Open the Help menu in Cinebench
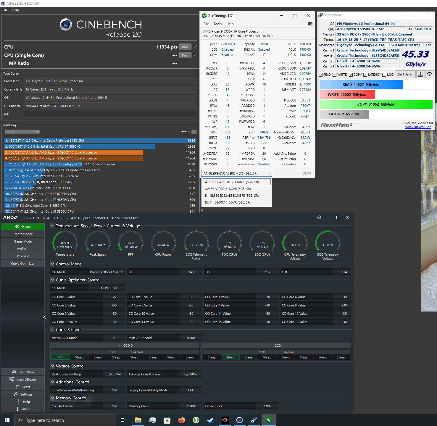The width and height of the screenshot is (437, 426). tap(15, 10)
